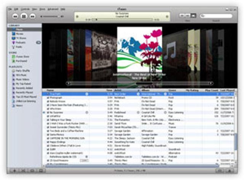Click the Cover Flow view button

point(193,16)
